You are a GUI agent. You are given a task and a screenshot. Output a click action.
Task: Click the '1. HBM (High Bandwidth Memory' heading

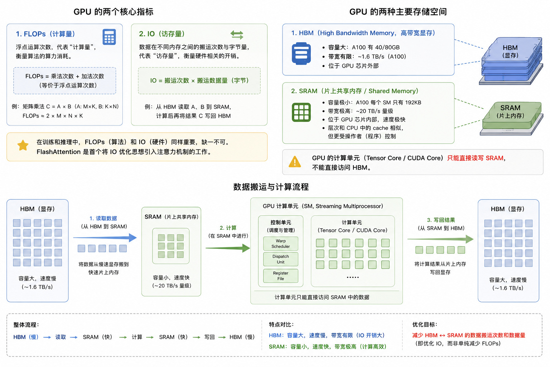tap(363, 33)
